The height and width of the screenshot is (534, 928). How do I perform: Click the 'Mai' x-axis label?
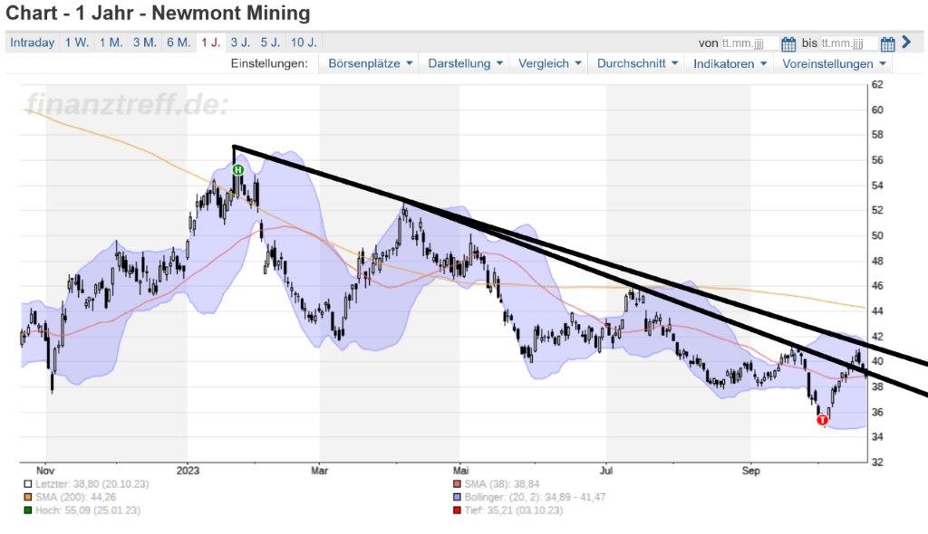click(x=460, y=471)
